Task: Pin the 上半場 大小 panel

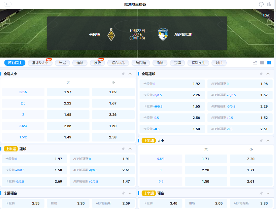Action: [x=261, y=140]
